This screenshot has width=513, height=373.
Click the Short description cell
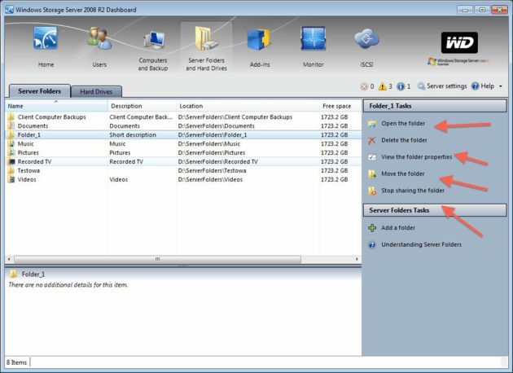click(133, 135)
